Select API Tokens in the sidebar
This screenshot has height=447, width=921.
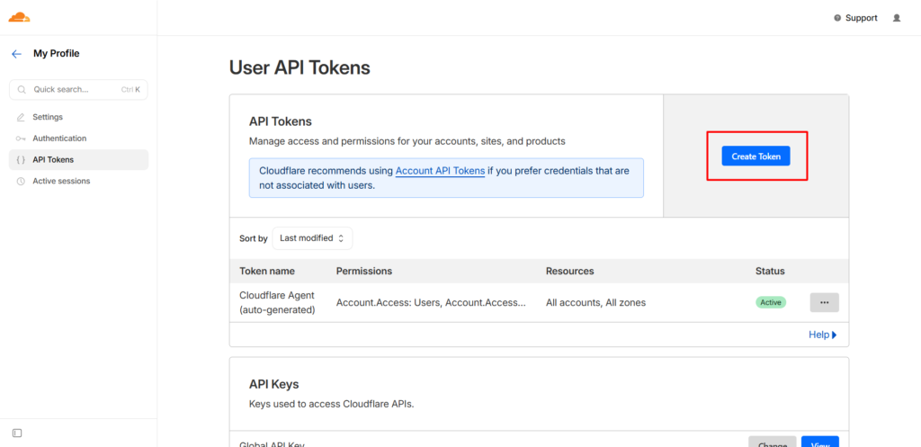tap(79, 160)
